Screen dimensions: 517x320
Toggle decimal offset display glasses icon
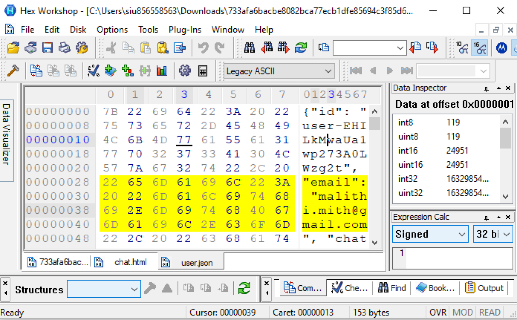click(462, 48)
